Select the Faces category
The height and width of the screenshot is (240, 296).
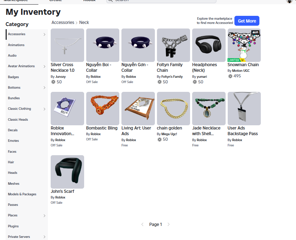(x=12, y=152)
